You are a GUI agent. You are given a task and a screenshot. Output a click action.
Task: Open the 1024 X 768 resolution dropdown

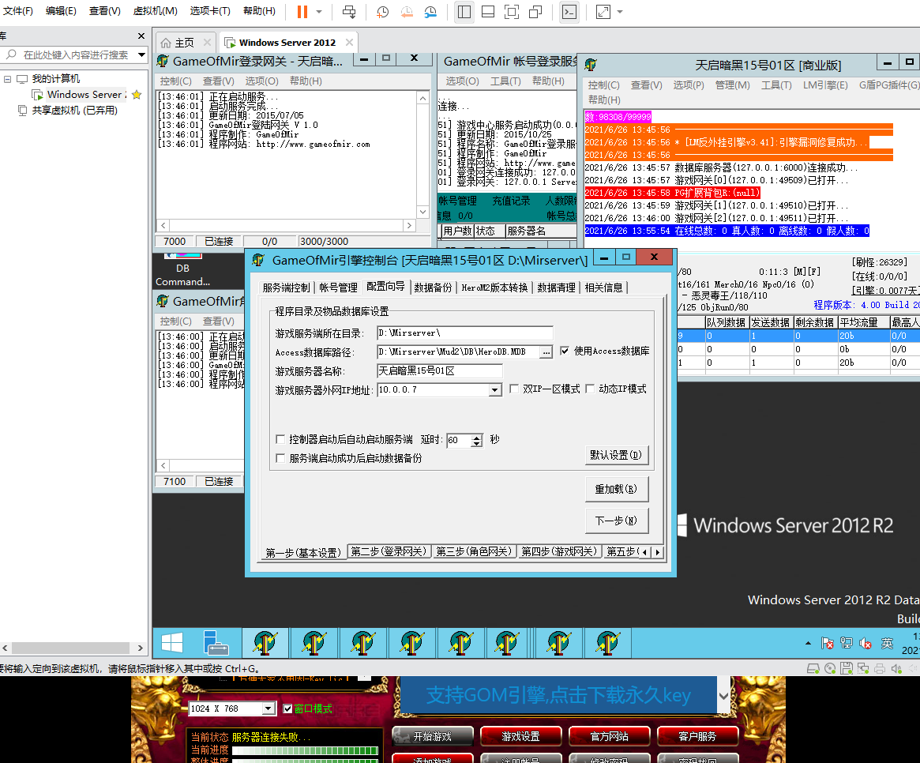(x=268, y=708)
